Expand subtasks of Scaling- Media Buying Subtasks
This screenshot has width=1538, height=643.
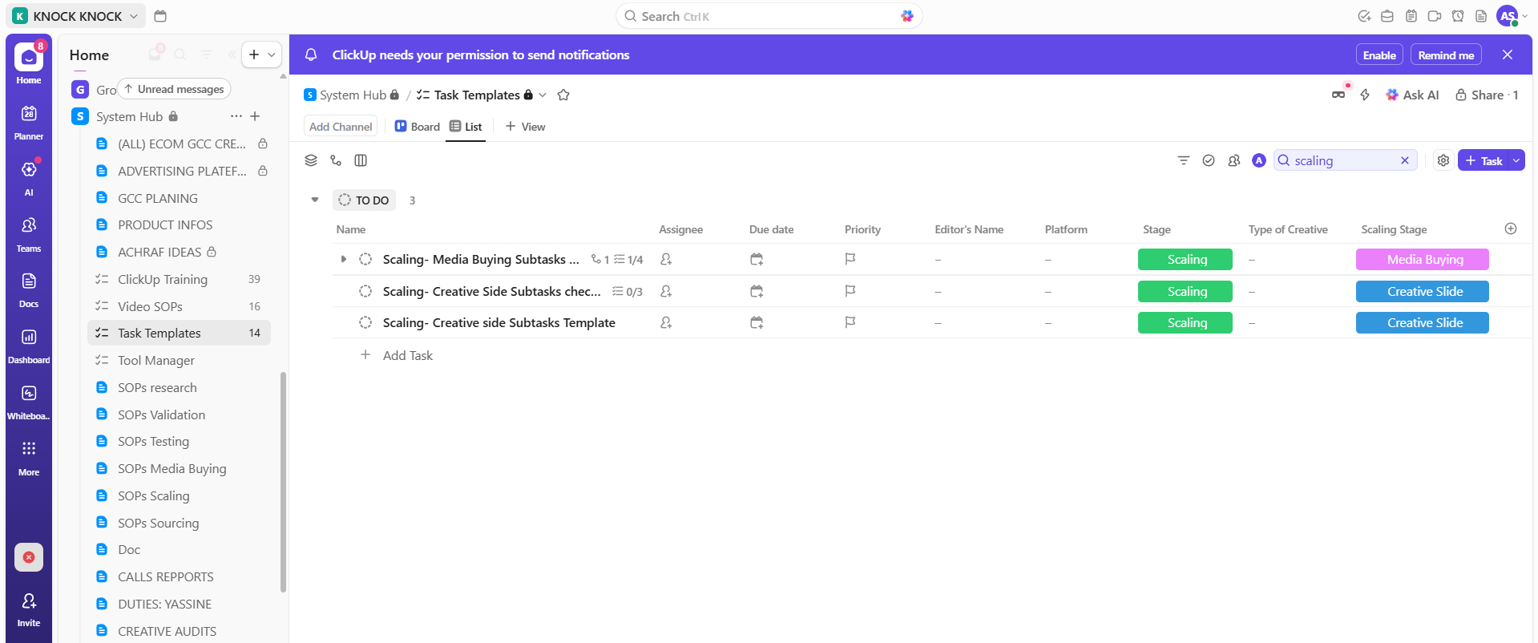[344, 259]
